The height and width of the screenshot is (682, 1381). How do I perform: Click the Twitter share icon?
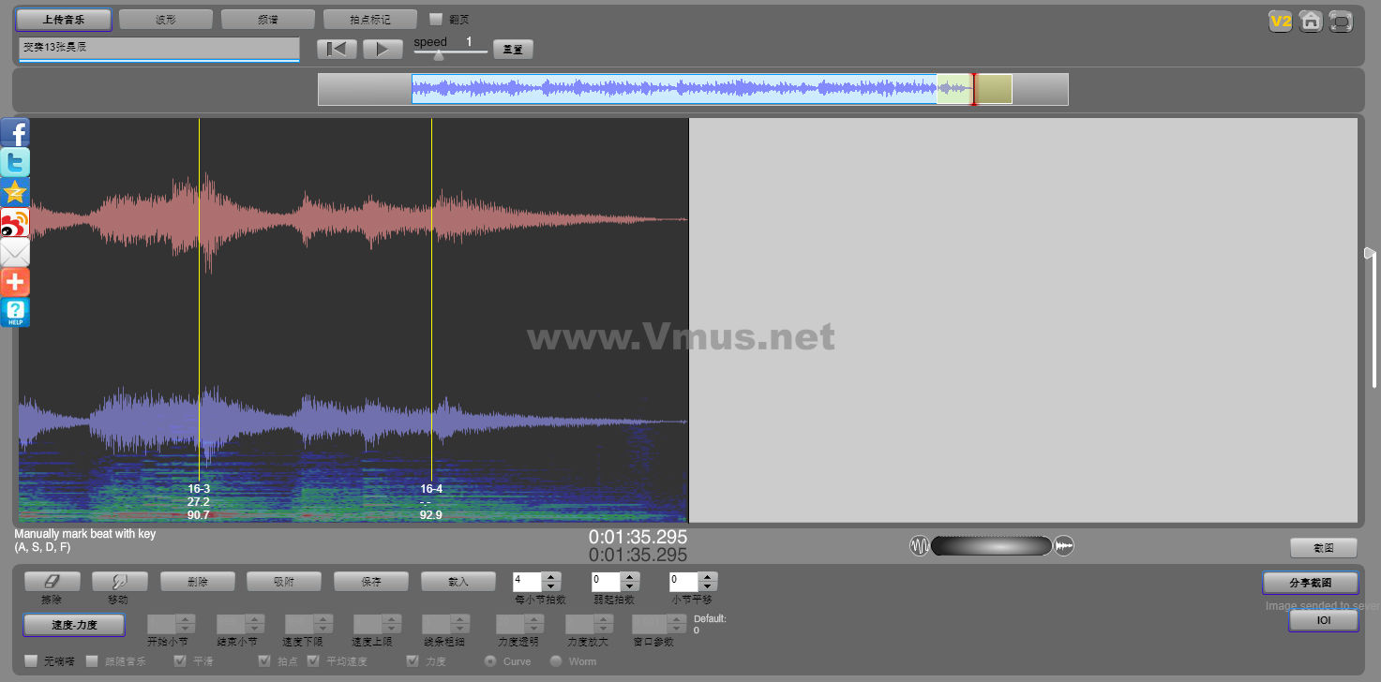click(15, 162)
